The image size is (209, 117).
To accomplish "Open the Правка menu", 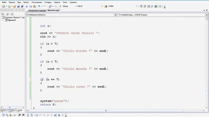I will 12,2.
